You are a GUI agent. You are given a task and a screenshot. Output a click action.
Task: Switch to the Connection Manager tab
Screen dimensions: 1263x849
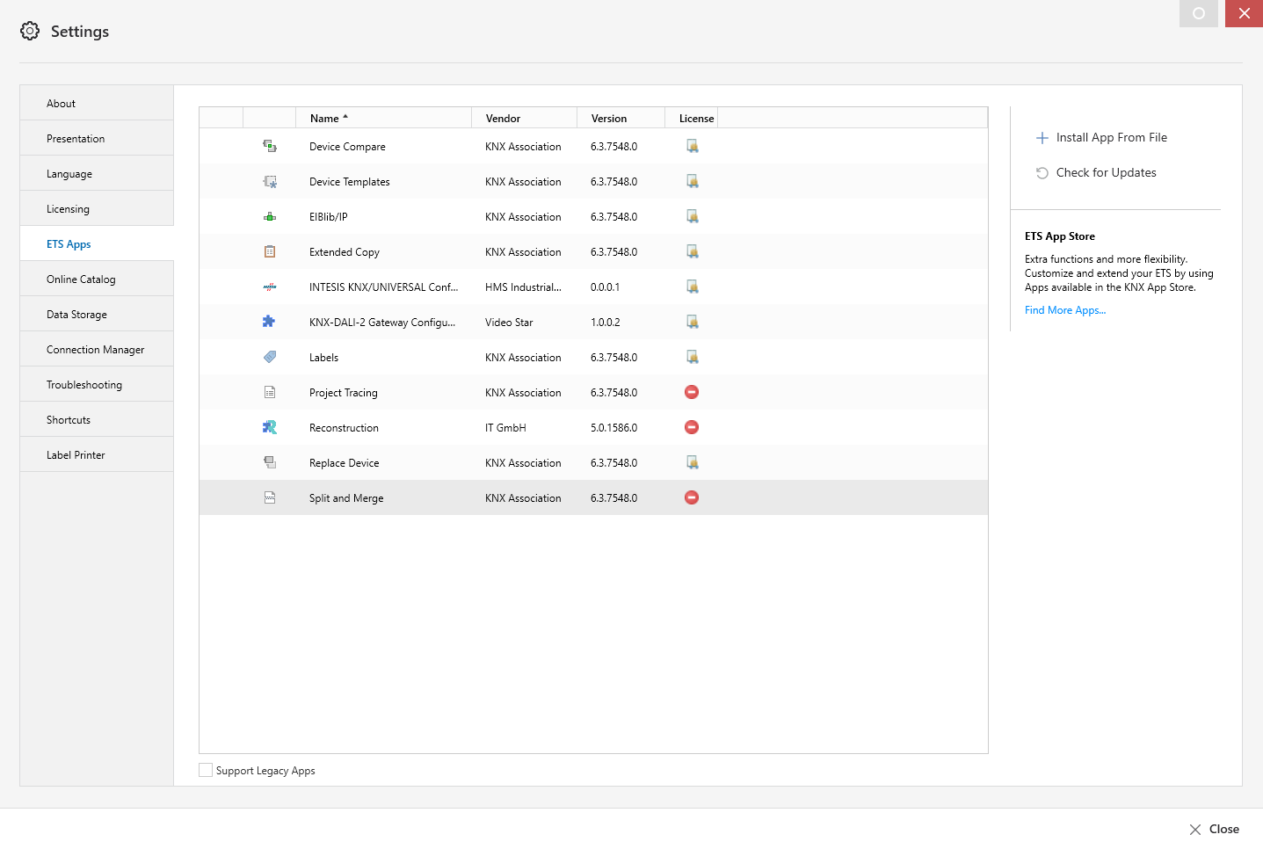[x=95, y=349]
